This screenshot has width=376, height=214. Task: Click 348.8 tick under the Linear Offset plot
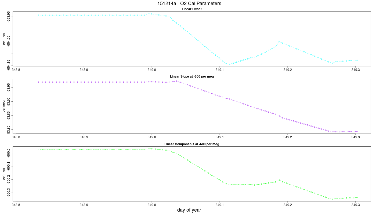(x=16, y=70)
